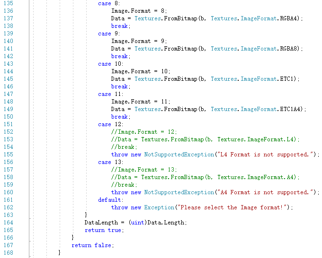322x258 pixels.
Task: Click 'NotSupportedException' on line 155
Action: click(179, 155)
